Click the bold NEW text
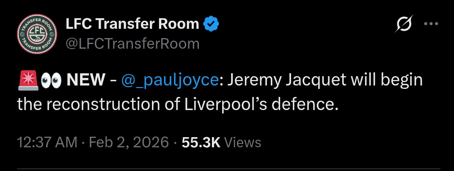 tap(87, 80)
